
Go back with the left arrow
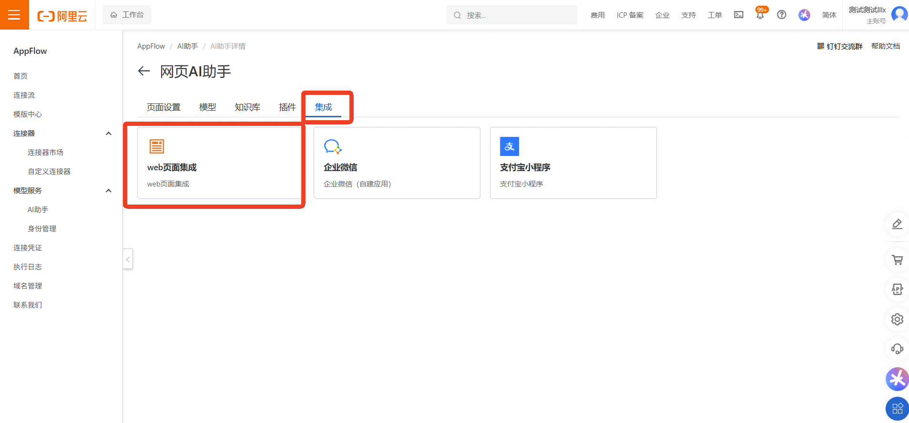144,72
